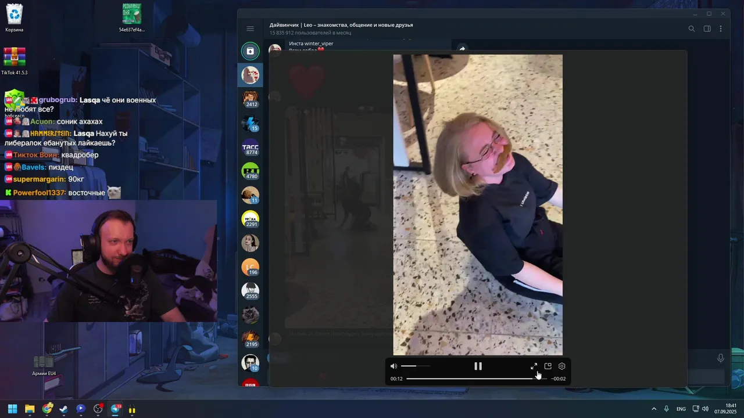Open the yellow icon app in taskbar

(132, 409)
